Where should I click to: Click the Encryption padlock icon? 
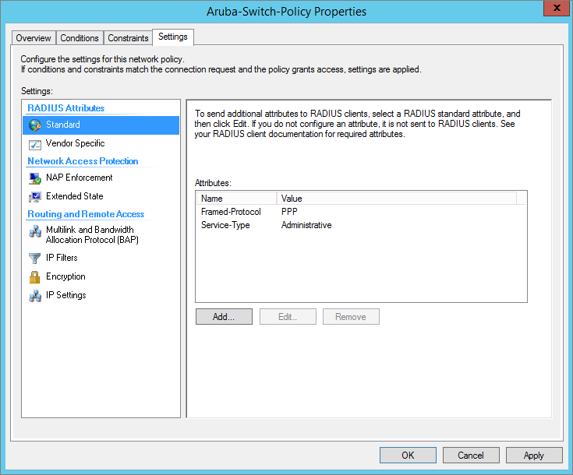point(35,277)
